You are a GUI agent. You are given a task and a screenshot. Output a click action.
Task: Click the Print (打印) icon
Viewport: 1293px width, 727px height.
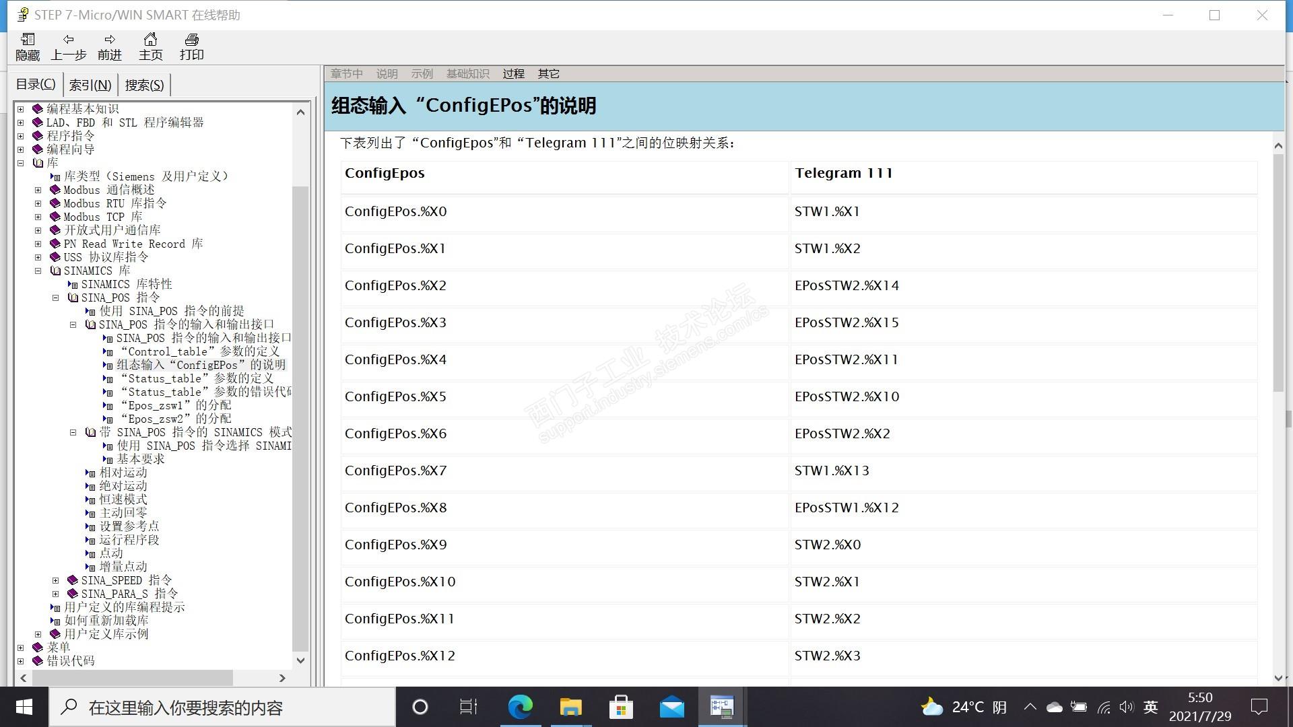coord(191,40)
